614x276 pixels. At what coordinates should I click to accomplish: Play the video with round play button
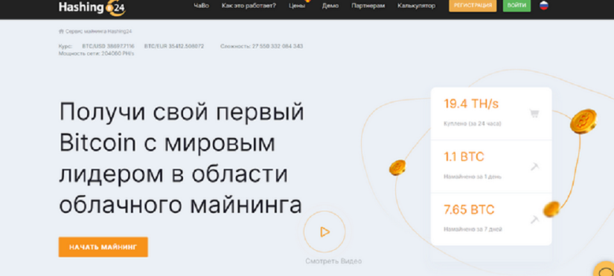[324, 232]
